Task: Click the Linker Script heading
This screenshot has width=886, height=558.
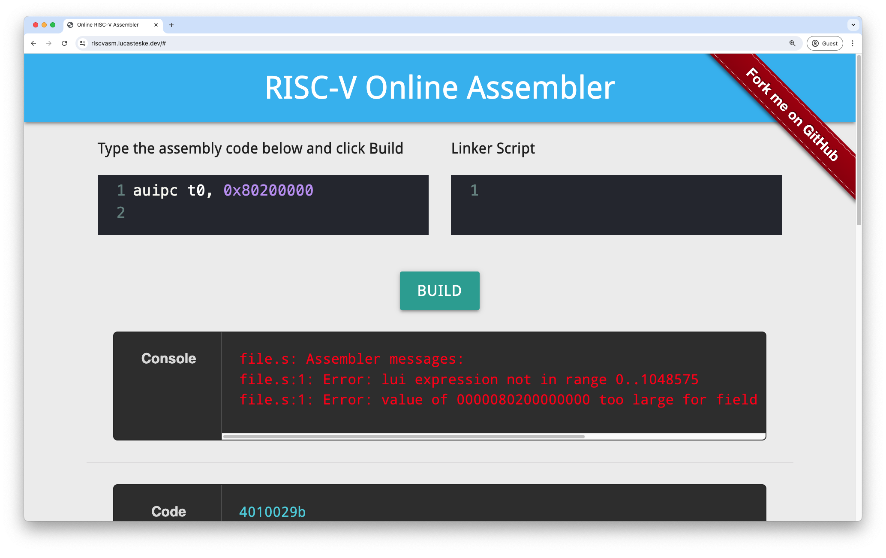Action: (x=493, y=148)
